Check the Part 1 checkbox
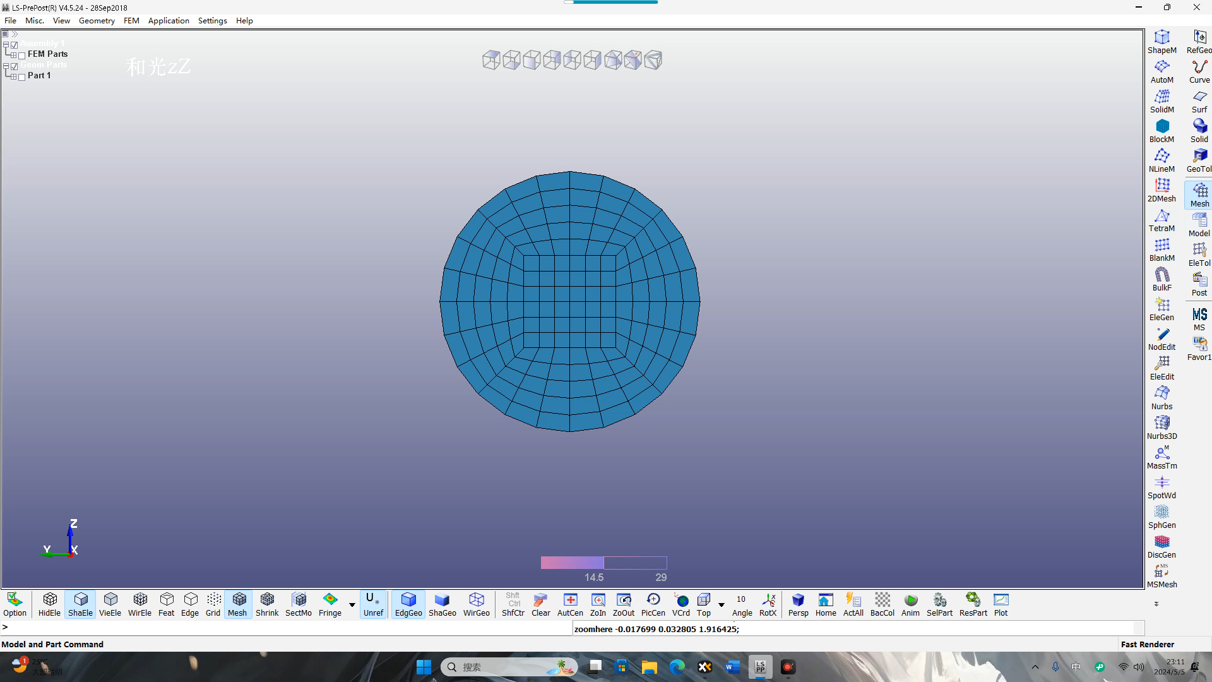 22,77
